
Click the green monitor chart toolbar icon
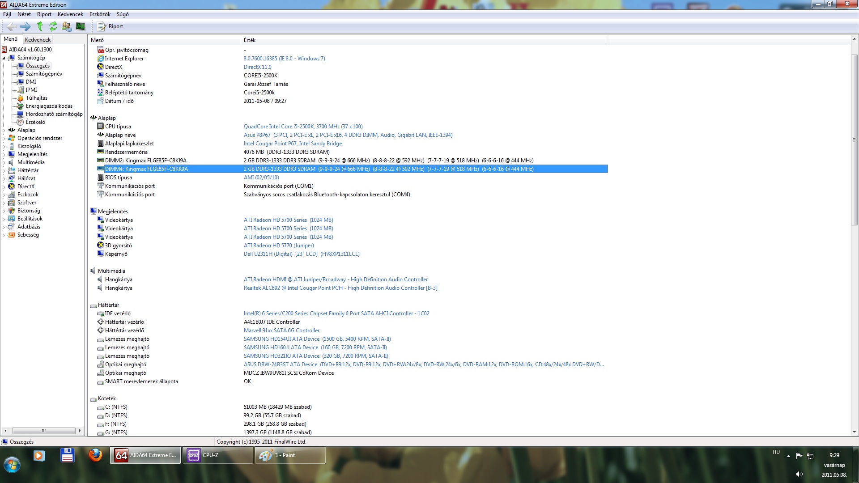[x=81, y=26]
